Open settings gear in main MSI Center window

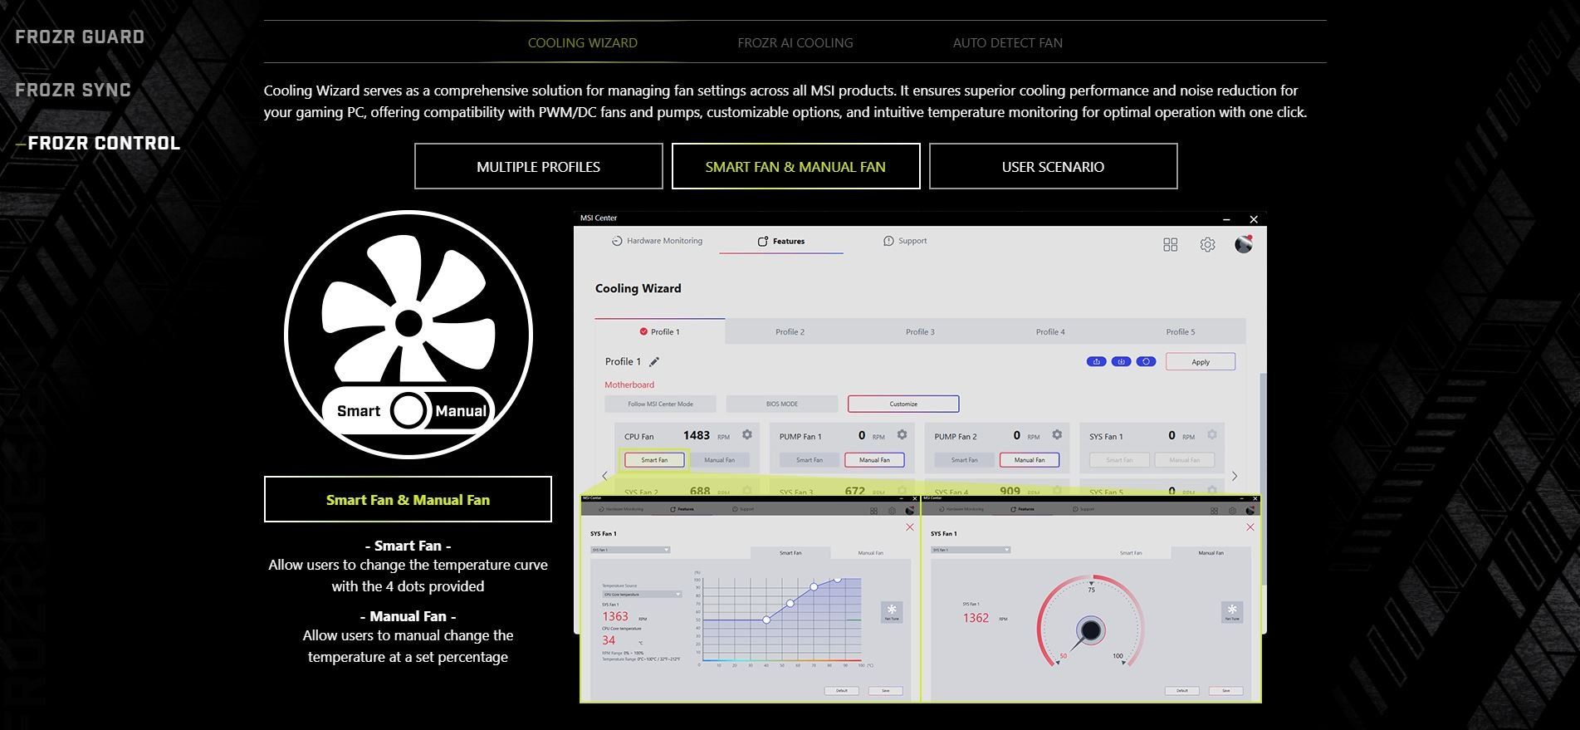click(x=1207, y=244)
